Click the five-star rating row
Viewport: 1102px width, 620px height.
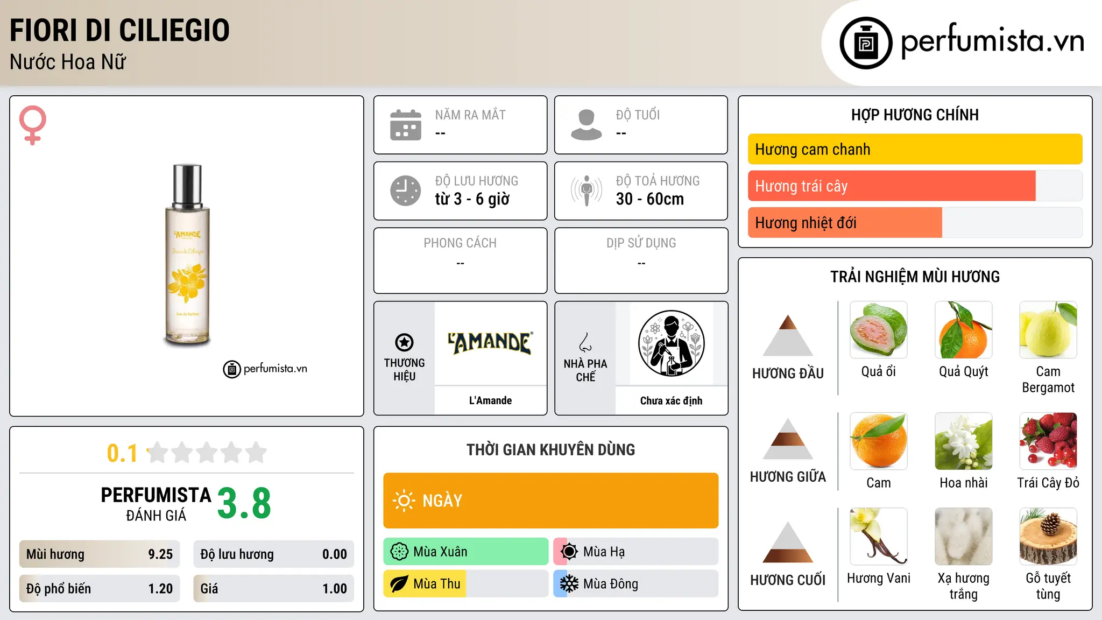(207, 453)
